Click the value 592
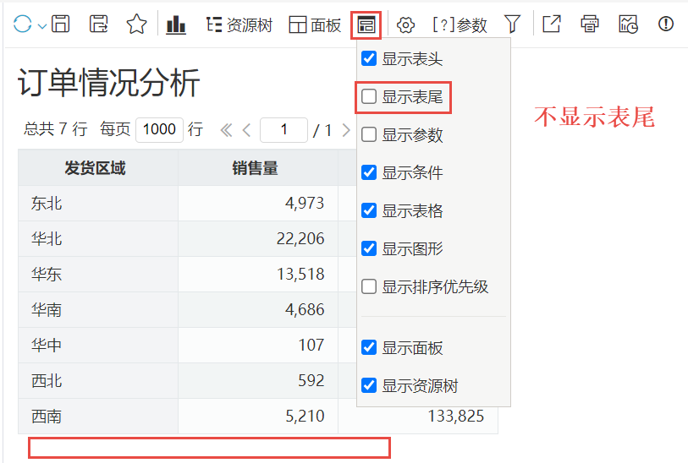The width and height of the screenshot is (688, 463). pyautogui.click(x=311, y=381)
